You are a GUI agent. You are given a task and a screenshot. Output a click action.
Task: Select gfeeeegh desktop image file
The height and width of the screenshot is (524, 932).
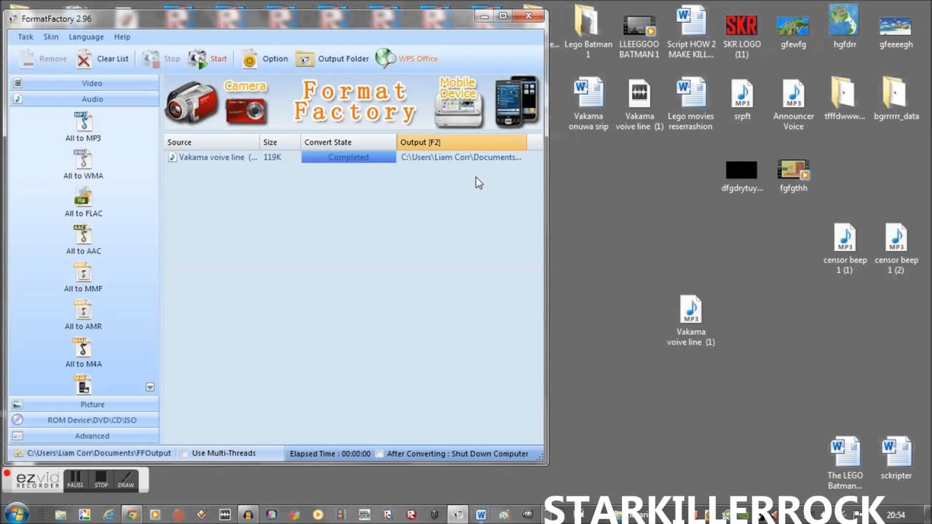[896, 32]
